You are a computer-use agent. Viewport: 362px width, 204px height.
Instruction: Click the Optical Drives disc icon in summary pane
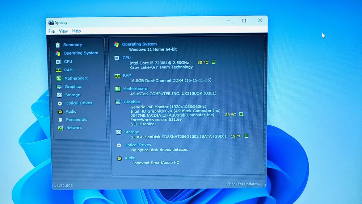click(x=119, y=145)
